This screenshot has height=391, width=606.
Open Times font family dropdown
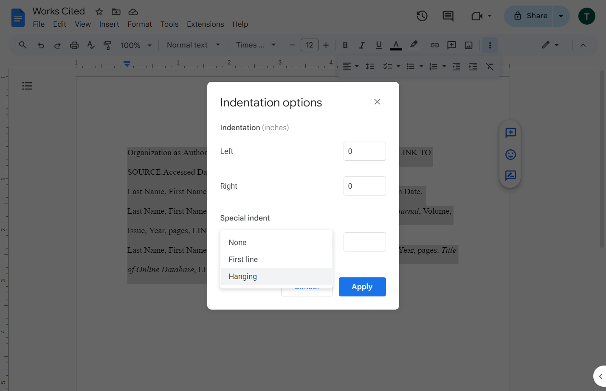click(256, 45)
